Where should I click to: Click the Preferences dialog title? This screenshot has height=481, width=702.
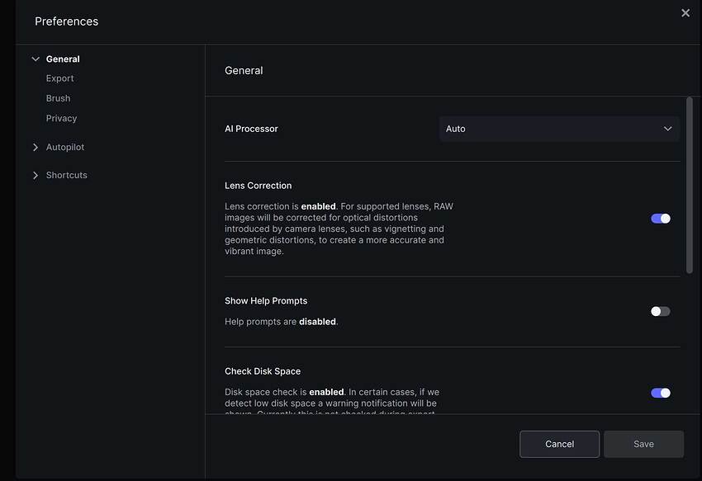point(66,21)
